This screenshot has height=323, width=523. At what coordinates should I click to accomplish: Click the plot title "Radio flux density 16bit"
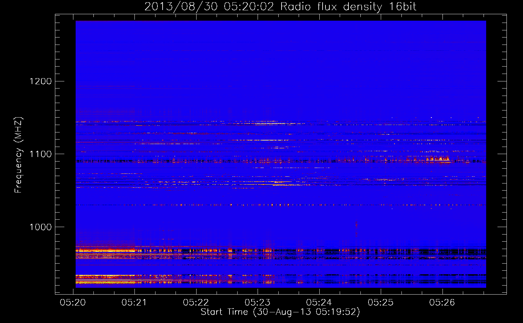click(x=348, y=7)
